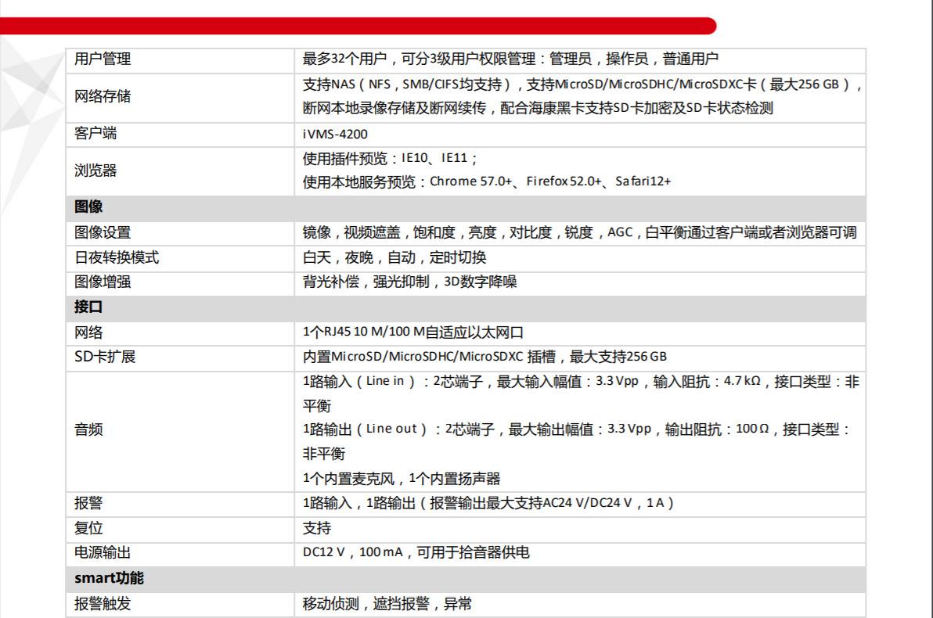
Task: Click the value '移动侦测，遮挡报警，异常'
Action: pyautogui.click(x=387, y=604)
